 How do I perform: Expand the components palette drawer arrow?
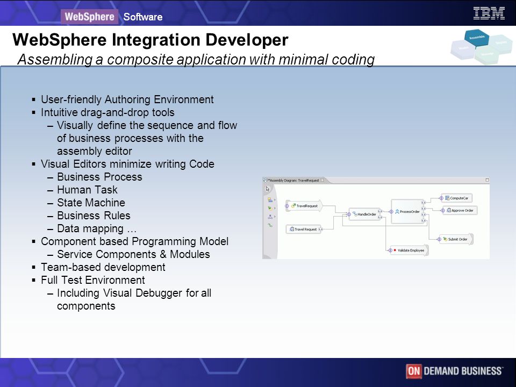click(x=275, y=200)
